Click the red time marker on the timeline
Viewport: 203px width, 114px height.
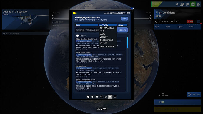coord(201,24)
